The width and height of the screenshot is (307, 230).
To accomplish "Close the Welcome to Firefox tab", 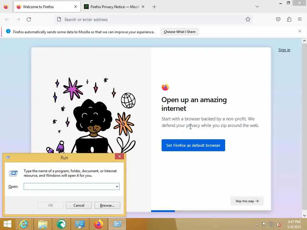I will pos(76,7).
